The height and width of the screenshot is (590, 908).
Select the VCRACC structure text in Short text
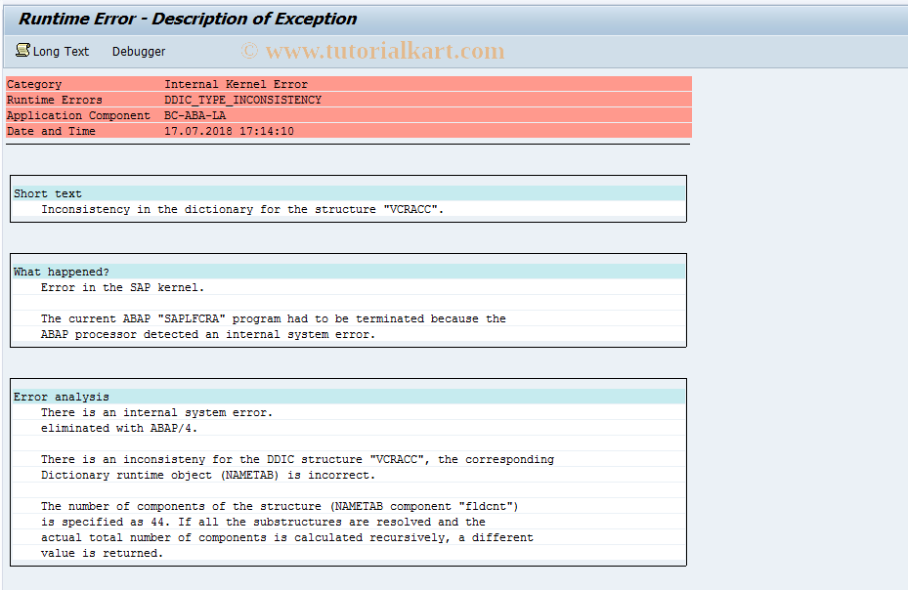pos(412,208)
